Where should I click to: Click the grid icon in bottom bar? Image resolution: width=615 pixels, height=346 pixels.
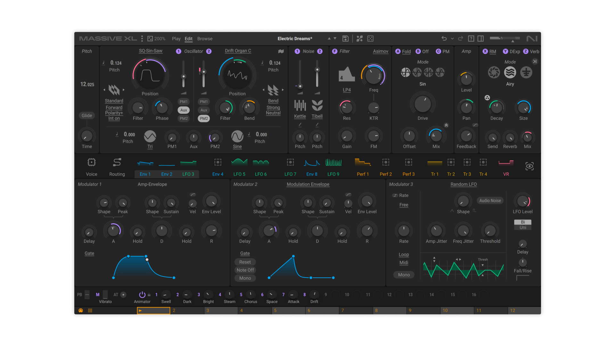[90, 310]
